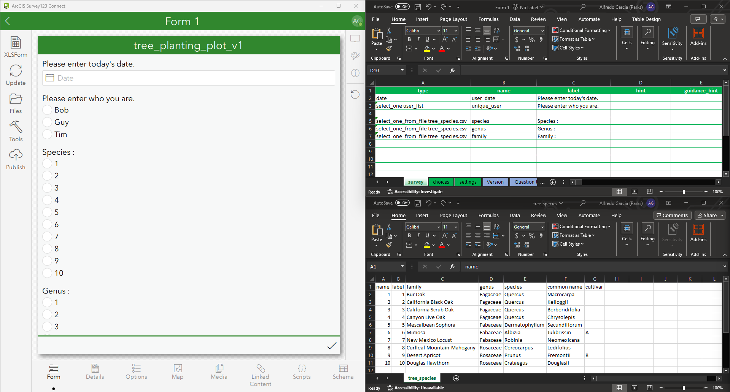The image size is (730, 392).
Task: Go back with the Form 1 arrow
Action: point(8,21)
